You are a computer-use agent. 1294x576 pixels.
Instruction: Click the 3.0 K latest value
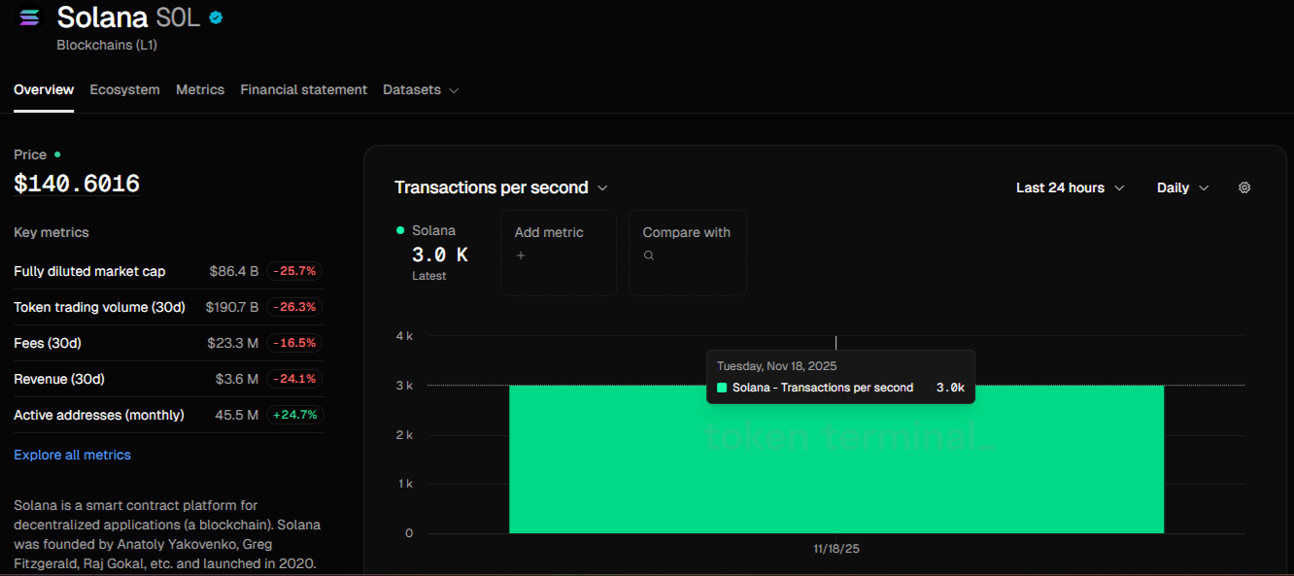coord(440,254)
